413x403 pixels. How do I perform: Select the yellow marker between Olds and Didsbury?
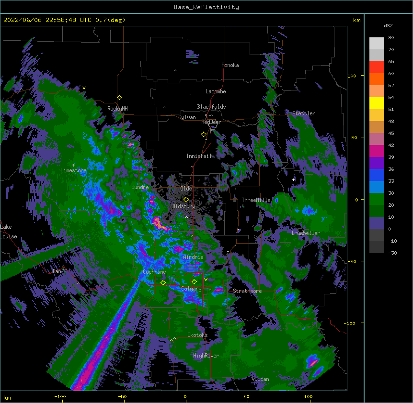(186, 200)
